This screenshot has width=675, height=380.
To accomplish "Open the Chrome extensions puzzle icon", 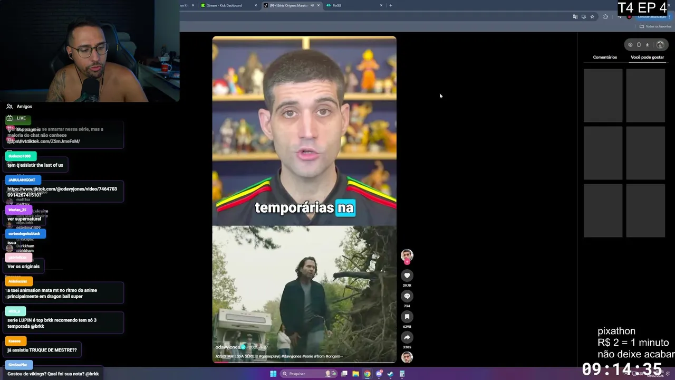I will click(605, 17).
